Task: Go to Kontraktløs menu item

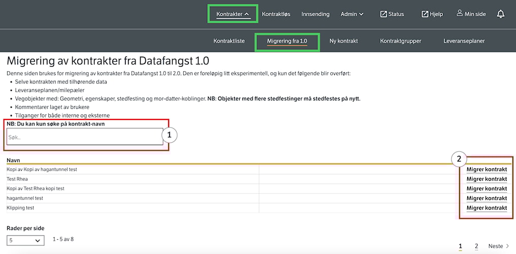Action: point(276,14)
